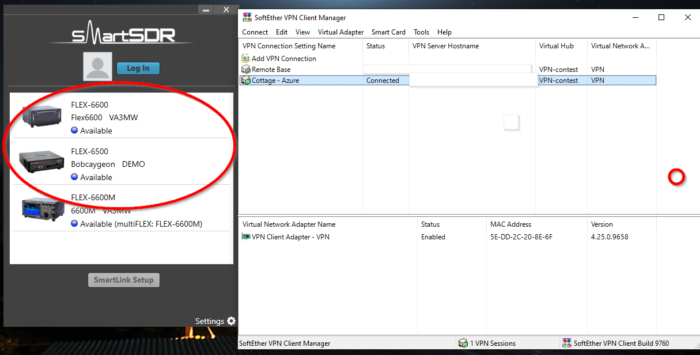The width and height of the screenshot is (700, 355).
Task: Open the Virtual Adapter menu
Action: point(340,32)
